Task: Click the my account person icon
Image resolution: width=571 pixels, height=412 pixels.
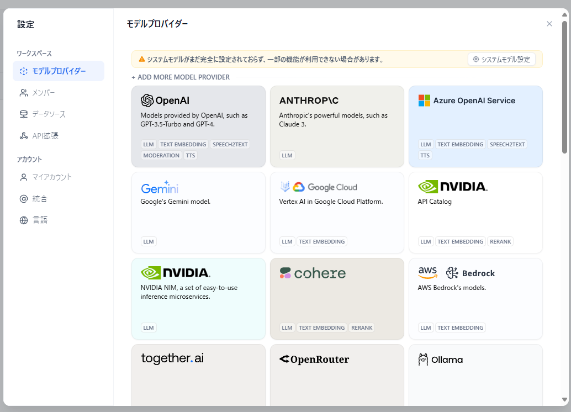Action: click(24, 177)
